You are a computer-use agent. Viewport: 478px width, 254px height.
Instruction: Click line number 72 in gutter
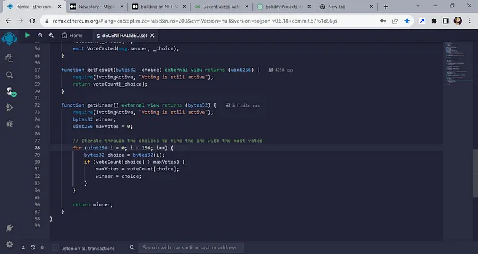click(x=37, y=105)
